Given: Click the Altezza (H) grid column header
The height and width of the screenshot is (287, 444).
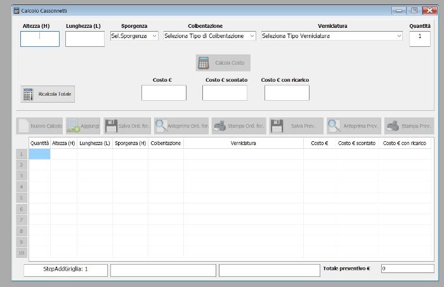Looking at the screenshot, I should (x=63, y=143).
